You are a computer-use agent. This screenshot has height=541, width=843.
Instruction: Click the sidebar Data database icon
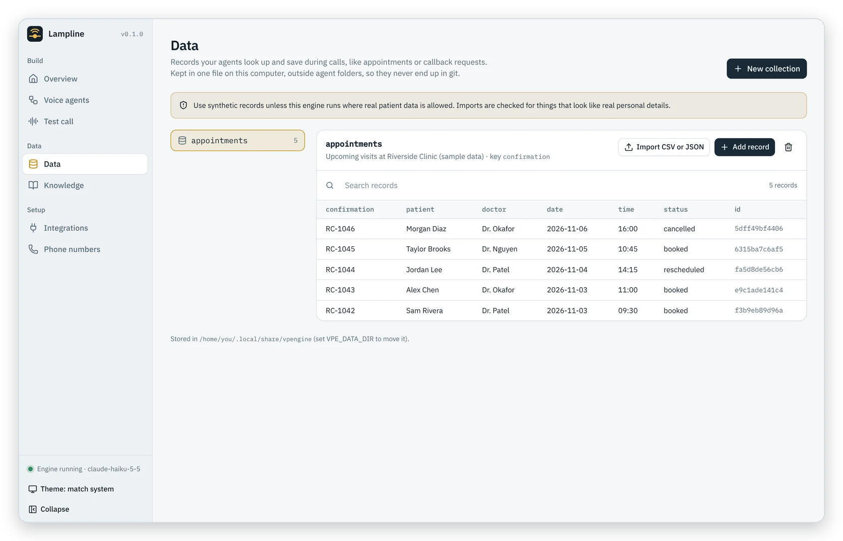tap(33, 164)
